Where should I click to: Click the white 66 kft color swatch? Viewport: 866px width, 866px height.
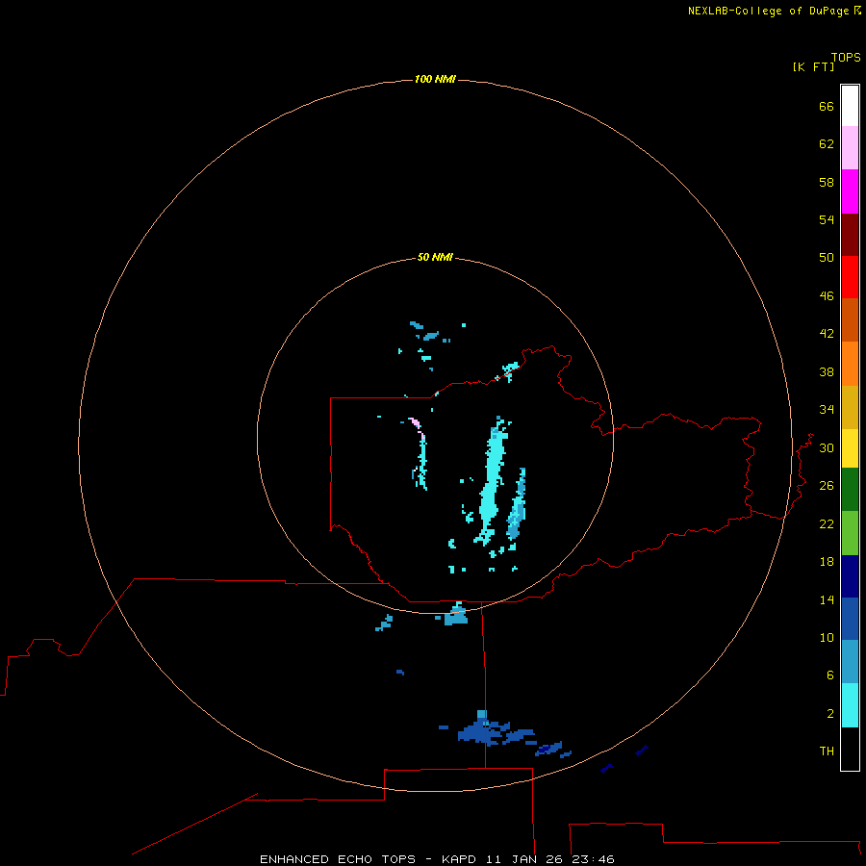click(x=850, y=106)
